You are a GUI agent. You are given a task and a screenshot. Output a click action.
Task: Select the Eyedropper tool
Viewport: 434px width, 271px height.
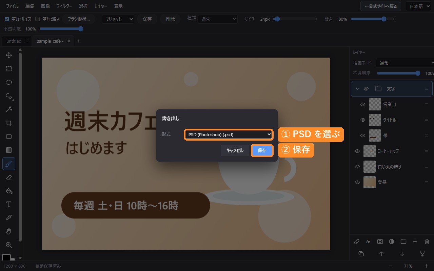pyautogui.click(x=9, y=218)
